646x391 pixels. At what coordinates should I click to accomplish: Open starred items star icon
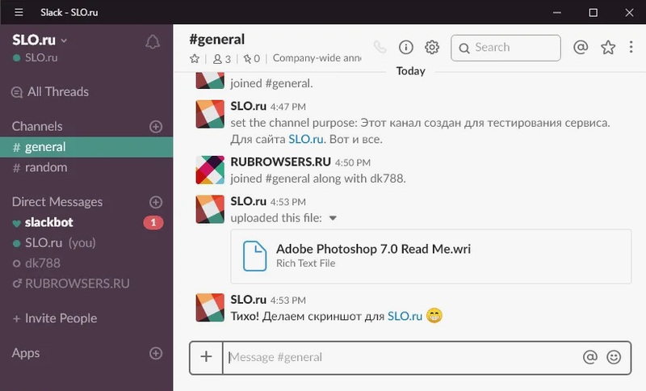[608, 48]
